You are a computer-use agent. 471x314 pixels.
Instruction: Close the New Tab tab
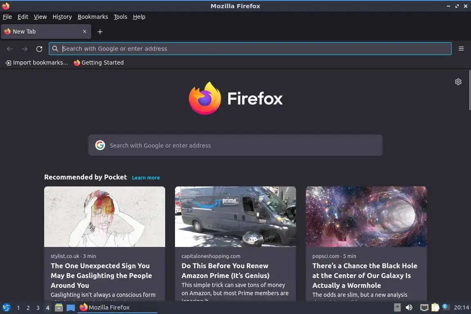[84, 31]
